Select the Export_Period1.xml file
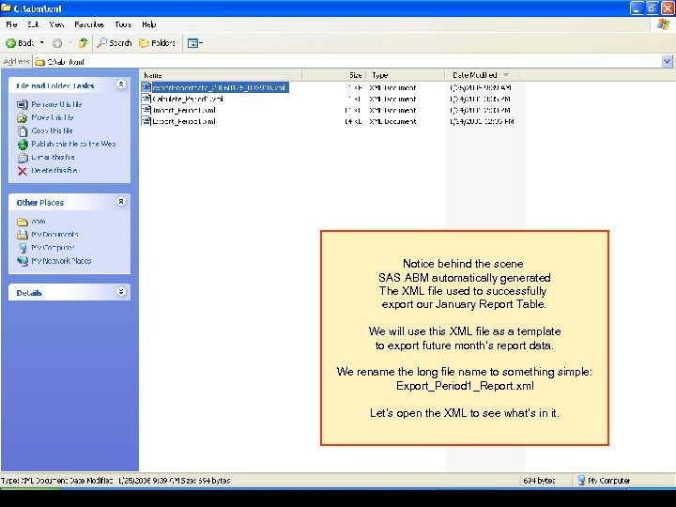 184,121
